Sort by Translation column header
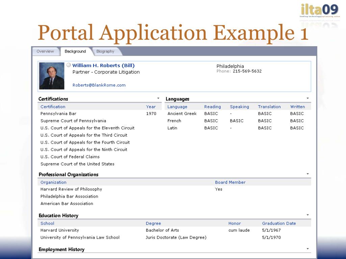 (x=269, y=107)
